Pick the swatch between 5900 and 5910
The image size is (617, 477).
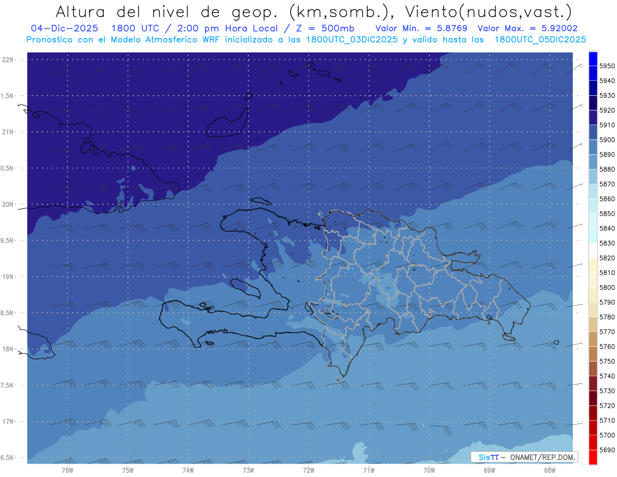[x=593, y=133]
